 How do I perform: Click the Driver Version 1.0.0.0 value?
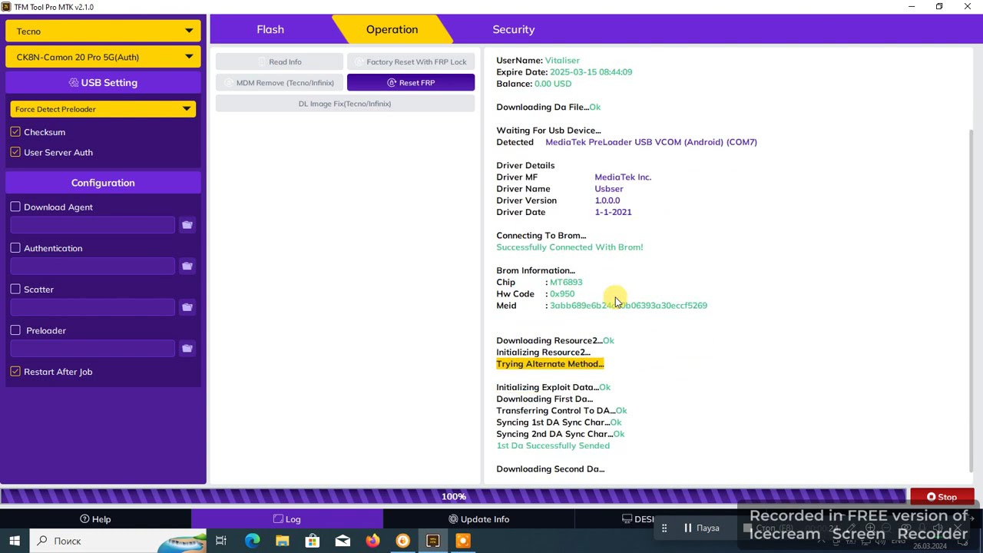point(607,200)
